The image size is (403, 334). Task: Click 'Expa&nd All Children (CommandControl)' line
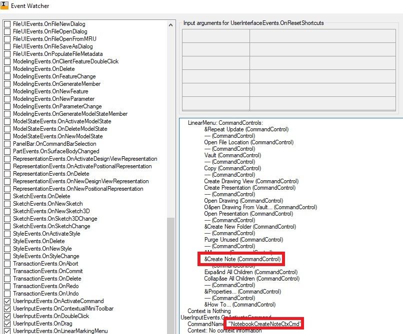click(250, 272)
